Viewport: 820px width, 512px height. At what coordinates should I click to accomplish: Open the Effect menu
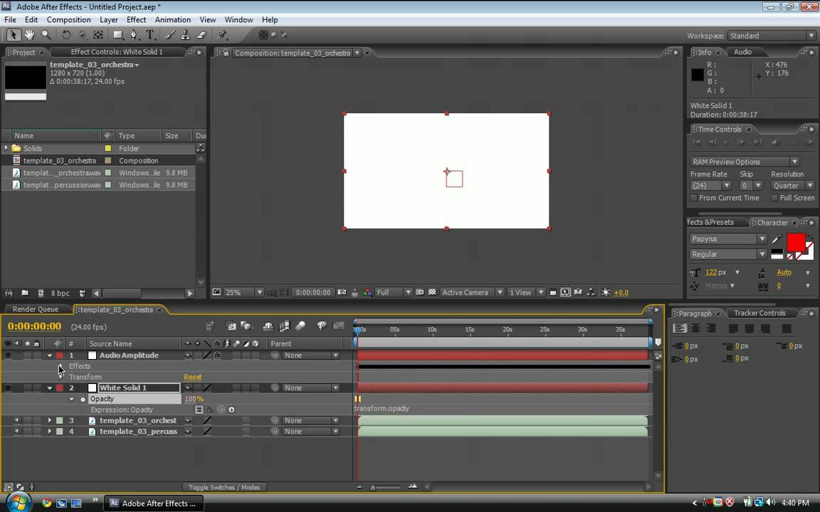point(136,20)
